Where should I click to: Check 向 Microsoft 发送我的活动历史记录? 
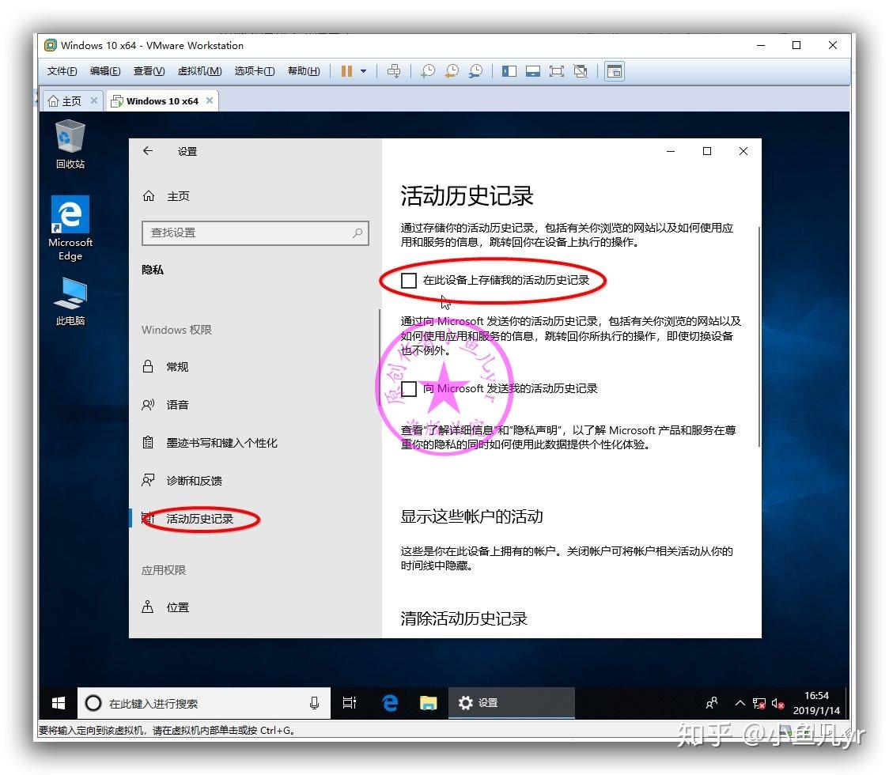point(408,388)
